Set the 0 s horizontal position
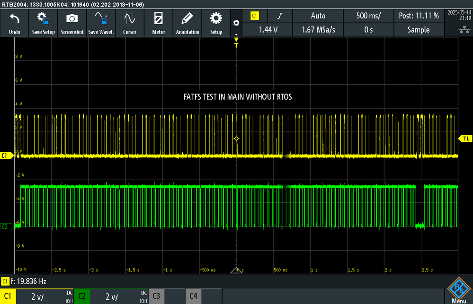The image size is (473, 304). 368,30
